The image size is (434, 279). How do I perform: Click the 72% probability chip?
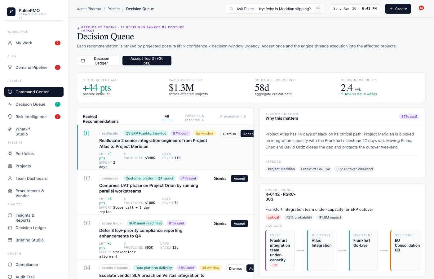pyautogui.click(x=299, y=217)
